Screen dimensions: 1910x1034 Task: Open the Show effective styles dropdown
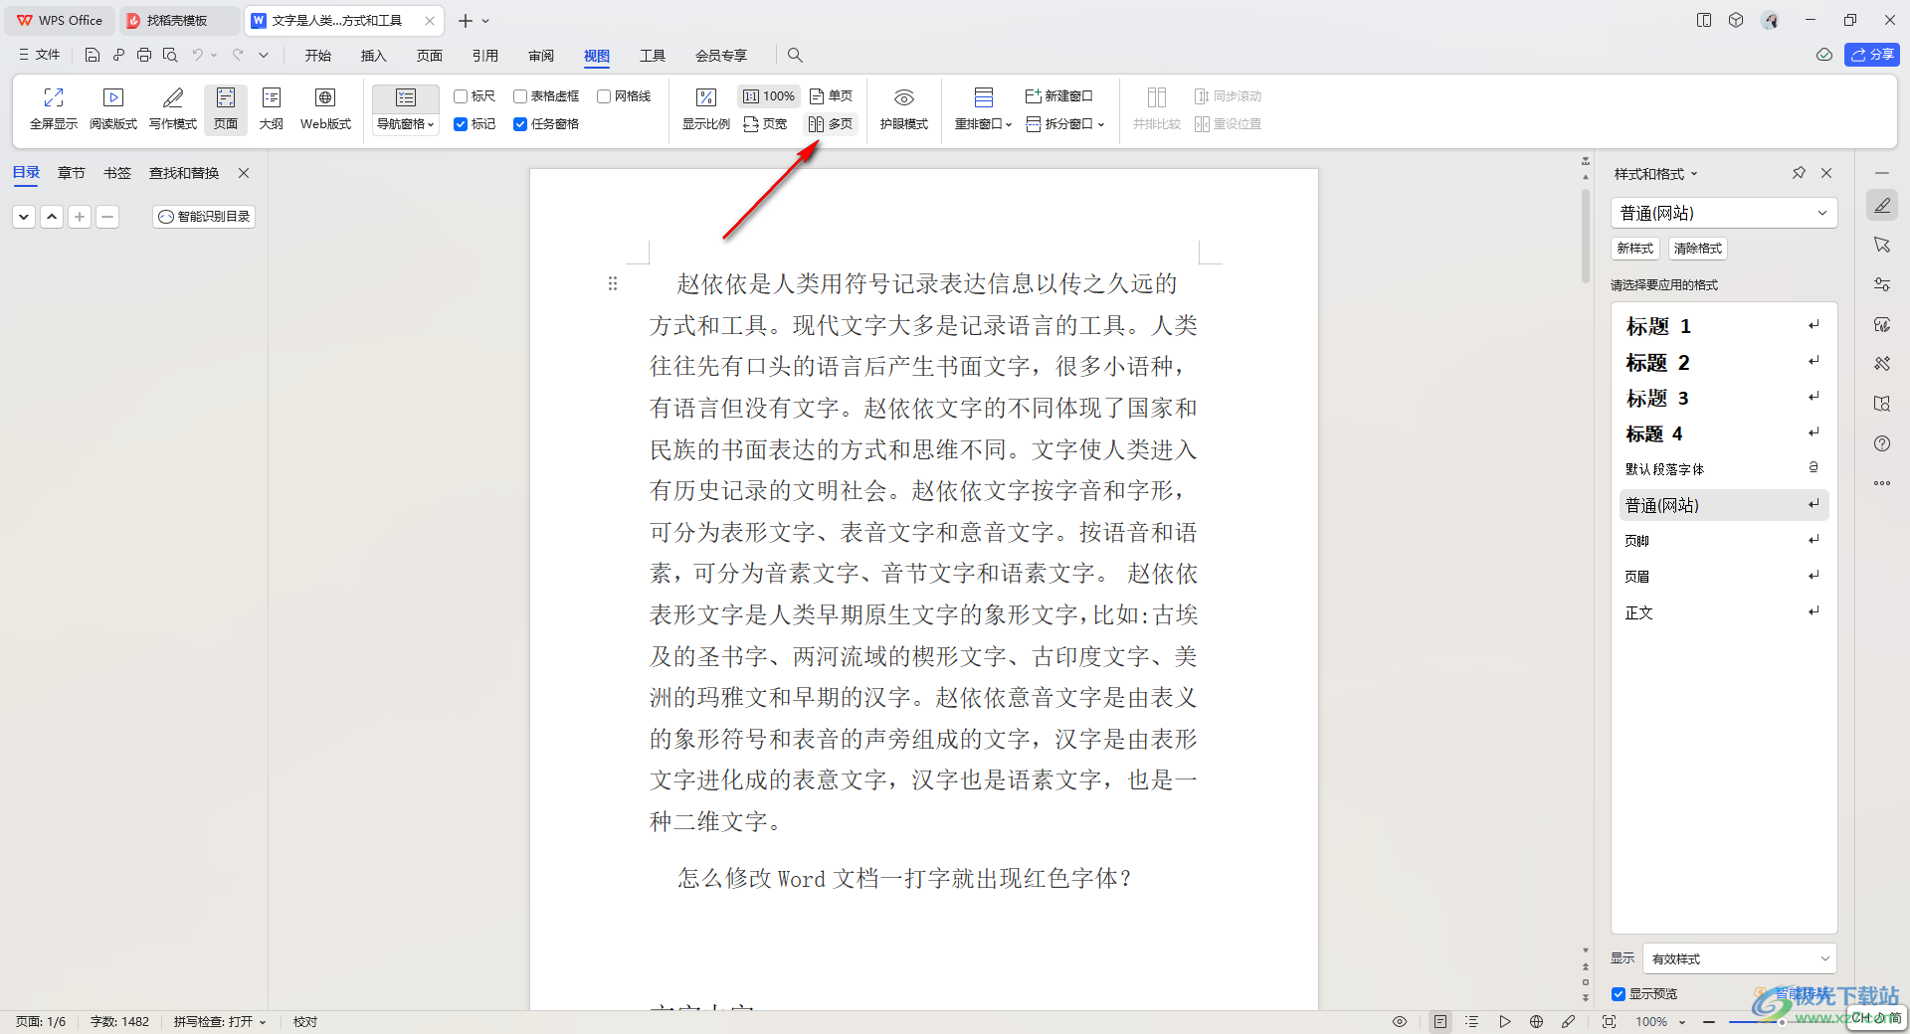coord(1740,958)
